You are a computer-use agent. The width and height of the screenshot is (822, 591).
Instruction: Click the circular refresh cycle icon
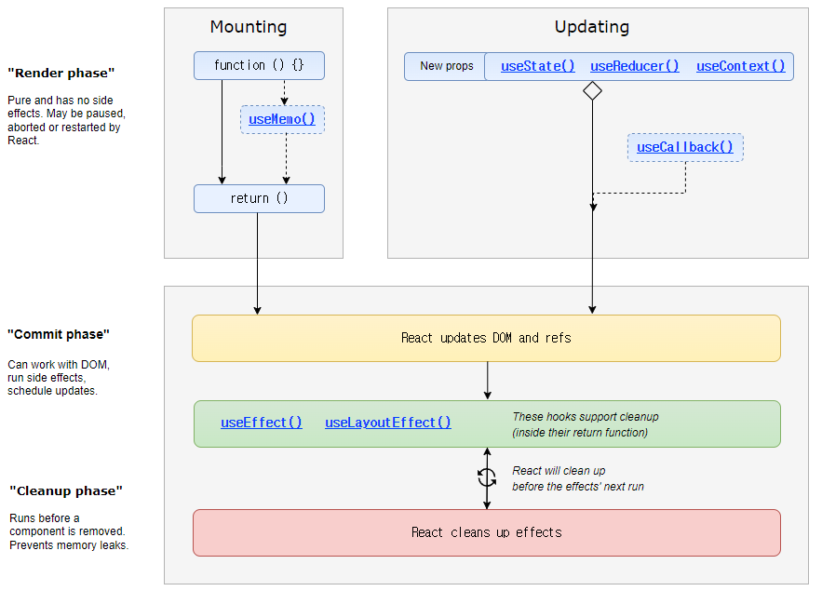487,477
